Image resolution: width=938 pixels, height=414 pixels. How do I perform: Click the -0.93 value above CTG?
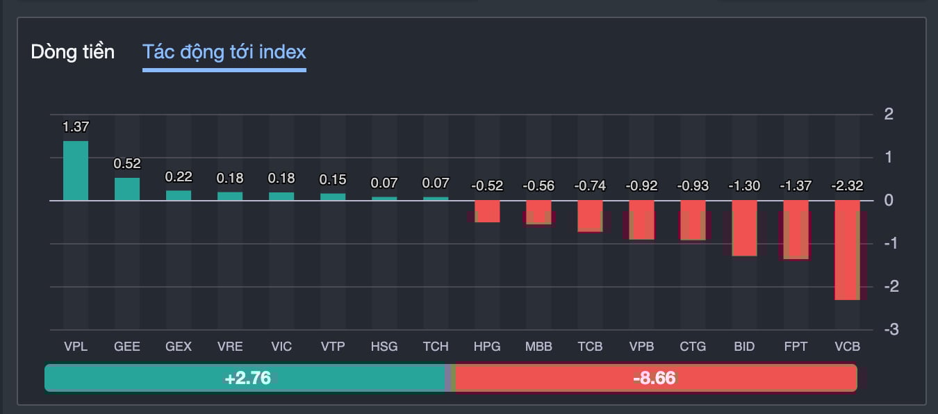click(693, 186)
